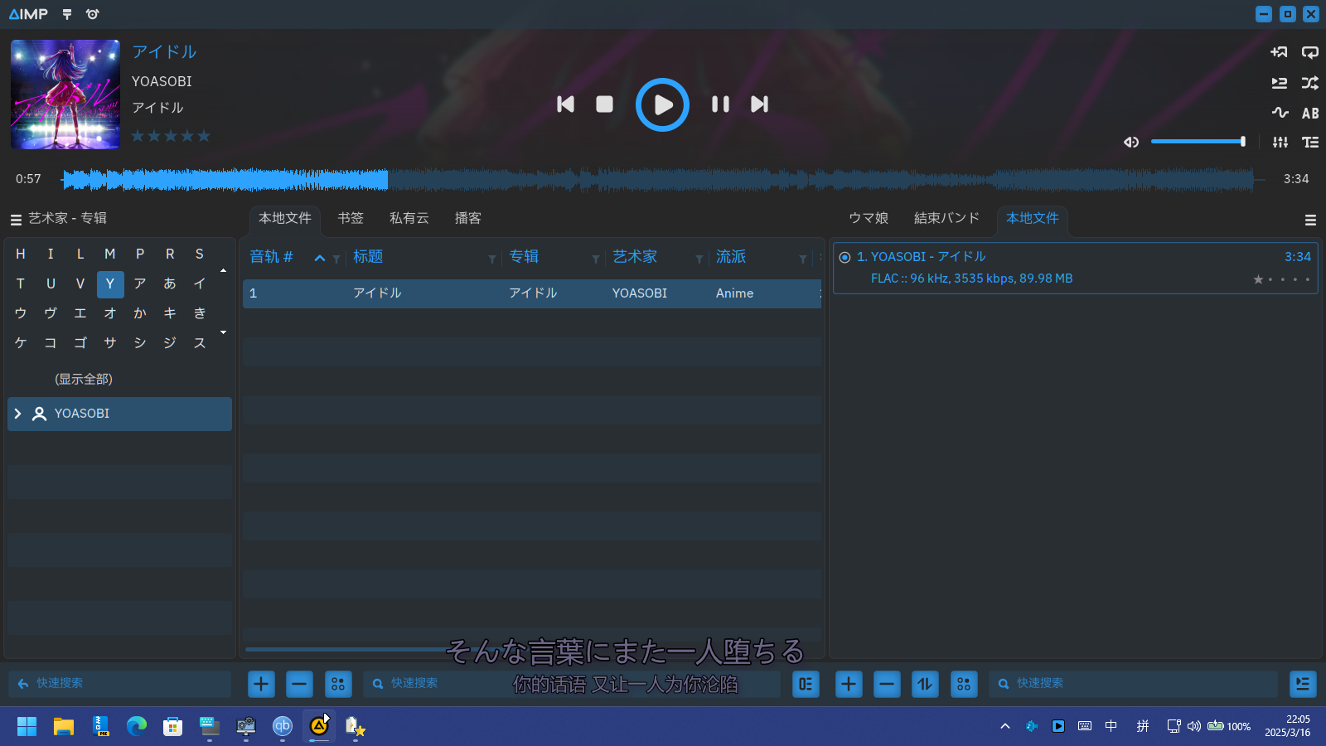
Task: Add files with the library plus button
Action: [x=261, y=684]
